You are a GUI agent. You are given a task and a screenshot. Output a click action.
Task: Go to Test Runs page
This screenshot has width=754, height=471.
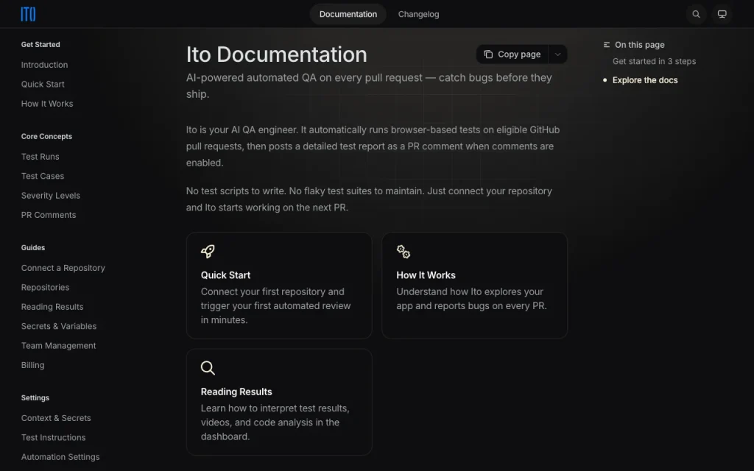40,157
